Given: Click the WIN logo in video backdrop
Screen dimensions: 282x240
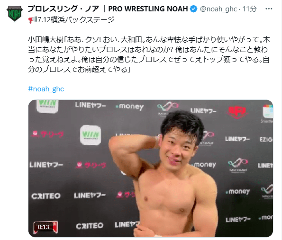Looking at the screenshot, I should click(90, 135).
